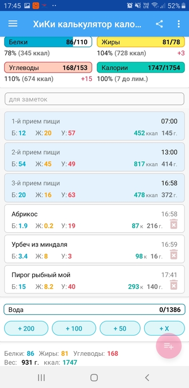Select the Калории progress bar

coord(141,68)
